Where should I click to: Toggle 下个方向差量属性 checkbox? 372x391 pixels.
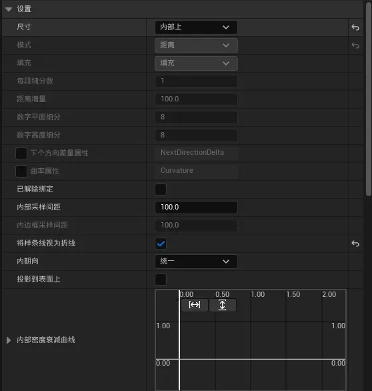point(21,153)
